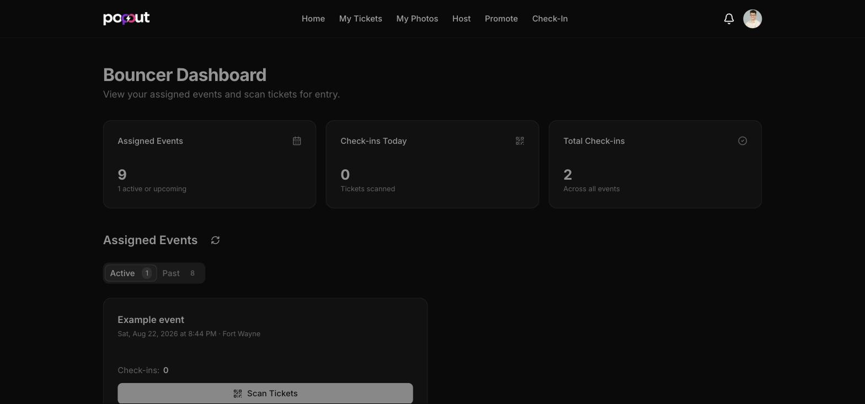Click the "Tickets scanned" caption
The width and height of the screenshot is (865, 404).
(368, 189)
